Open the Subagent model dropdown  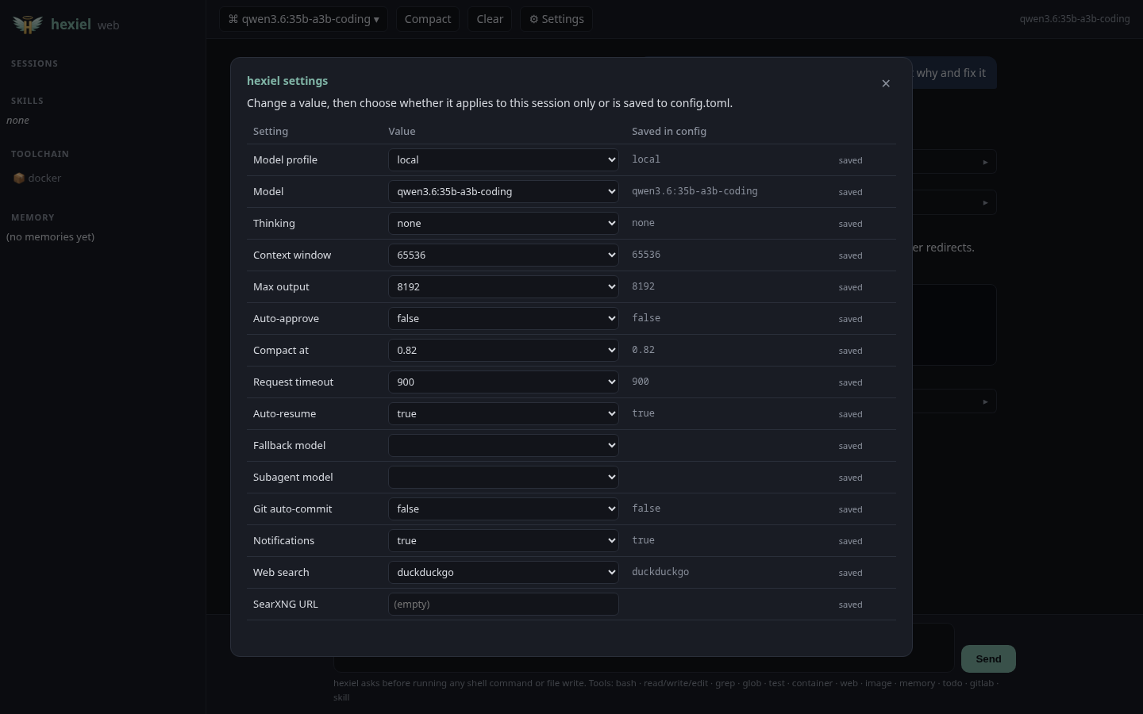pyautogui.click(x=503, y=477)
